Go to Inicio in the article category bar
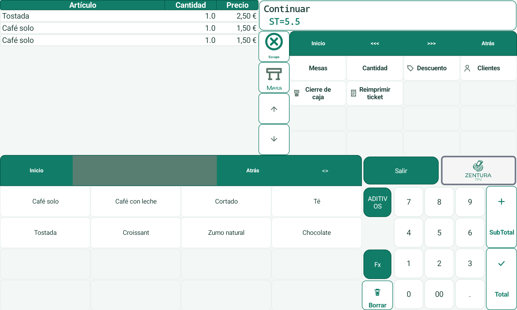Viewport: 517px width, 310px height. pos(36,171)
